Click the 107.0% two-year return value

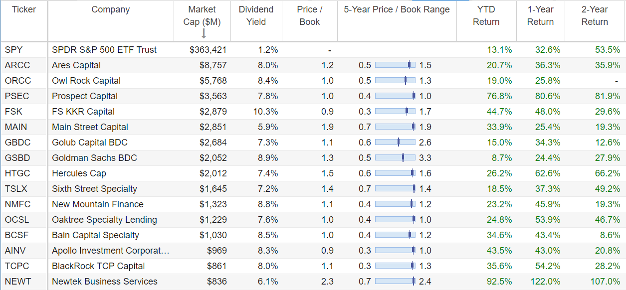point(605,282)
